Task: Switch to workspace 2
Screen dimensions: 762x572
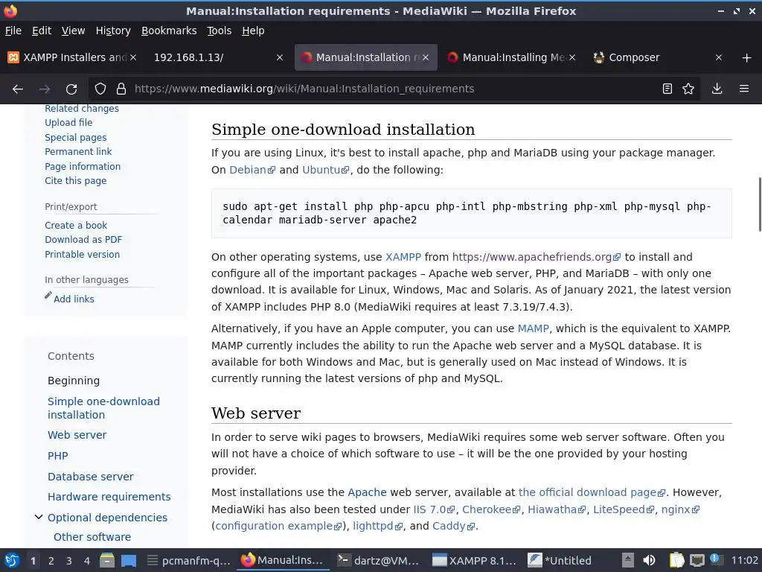Action: (x=51, y=561)
